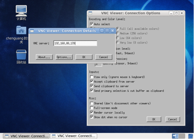Image resolution: width=194 pixels, height=139 pixels.
Task: Toggle Render cursor locally checkbox
Action: 92,112
